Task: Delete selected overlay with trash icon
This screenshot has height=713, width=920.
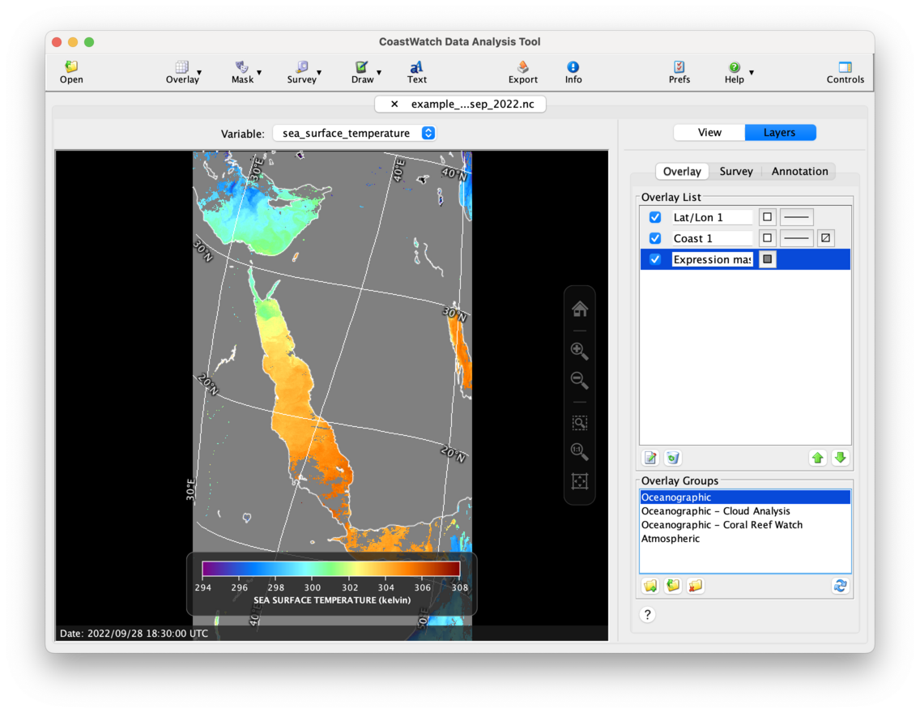Action: click(x=672, y=458)
